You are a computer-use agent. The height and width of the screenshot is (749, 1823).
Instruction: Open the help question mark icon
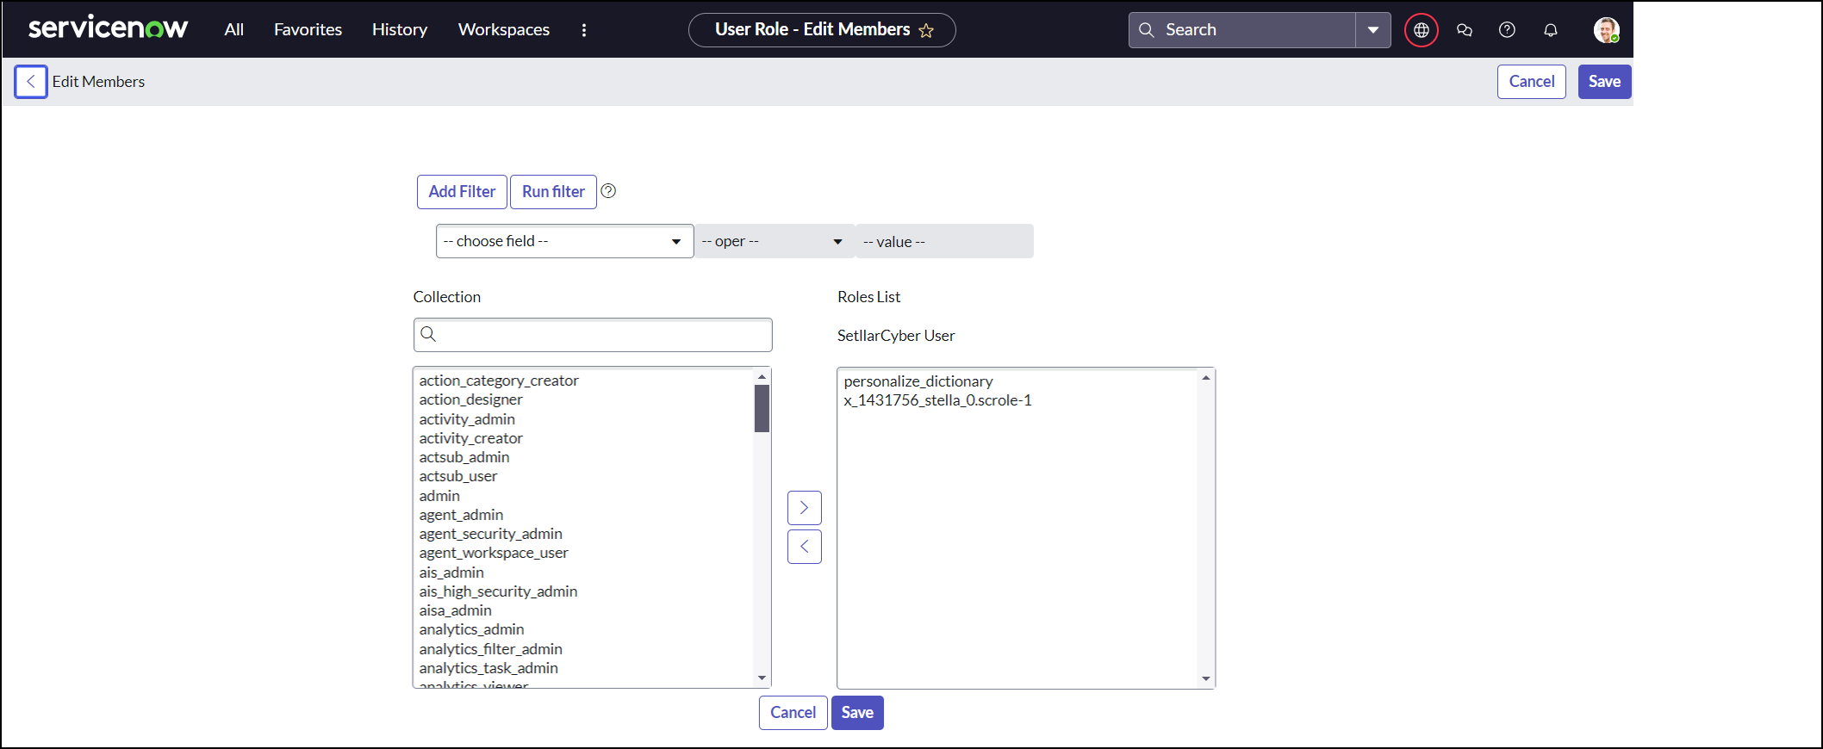(1507, 30)
